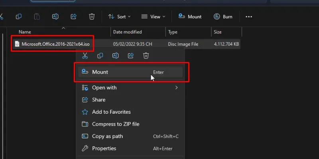Click the Rename icon in the context menu
This screenshot has height=159, width=319.
pos(115,56)
